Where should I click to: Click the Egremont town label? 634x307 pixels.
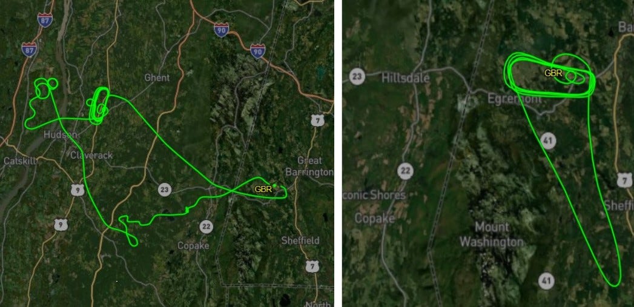click(514, 99)
